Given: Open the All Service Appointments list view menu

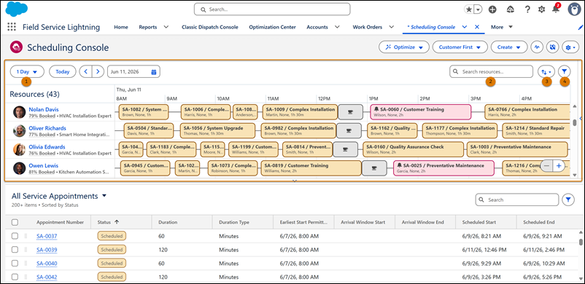Looking at the screenshot, I should [104, 196].
